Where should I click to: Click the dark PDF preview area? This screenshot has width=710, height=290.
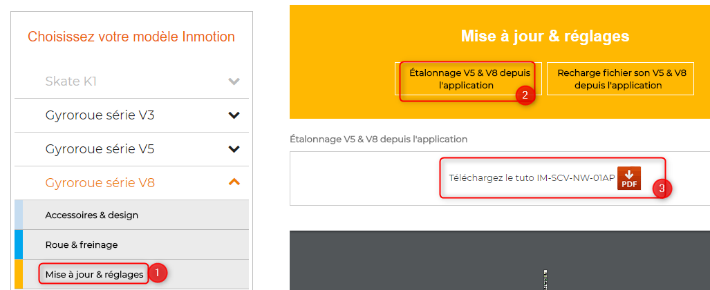(x=500, y=260)
